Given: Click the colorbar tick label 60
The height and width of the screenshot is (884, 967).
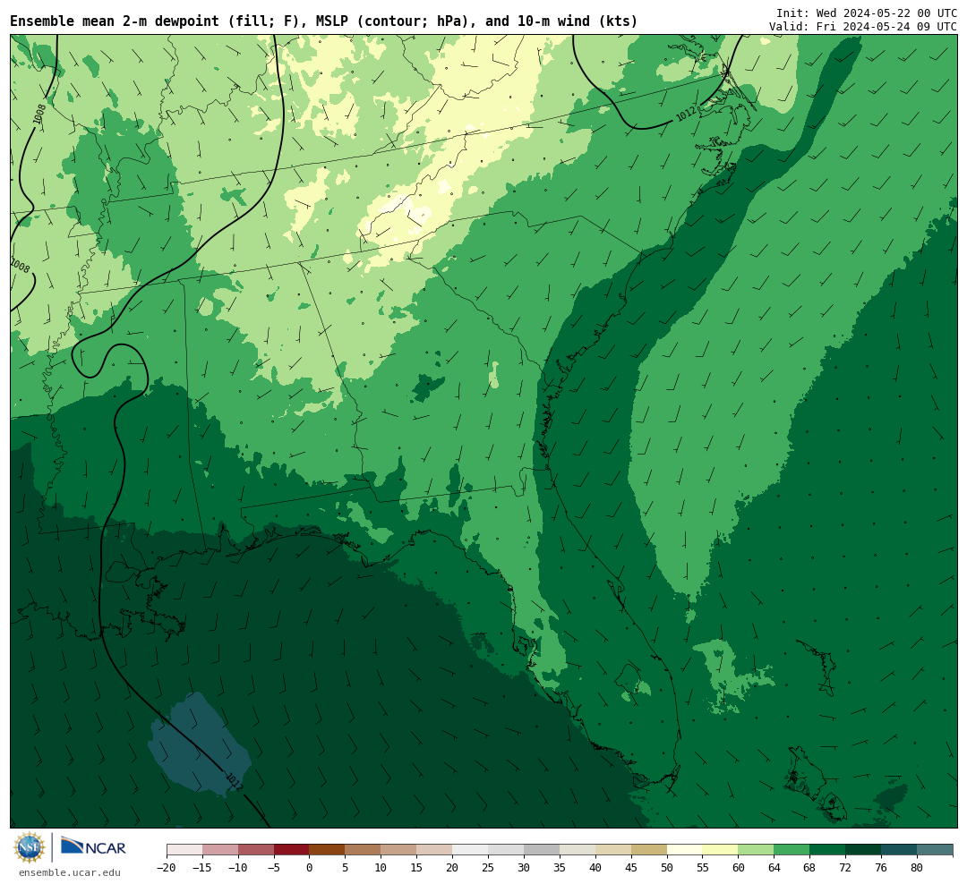Looking at the screenshot, I should point(739,868).
